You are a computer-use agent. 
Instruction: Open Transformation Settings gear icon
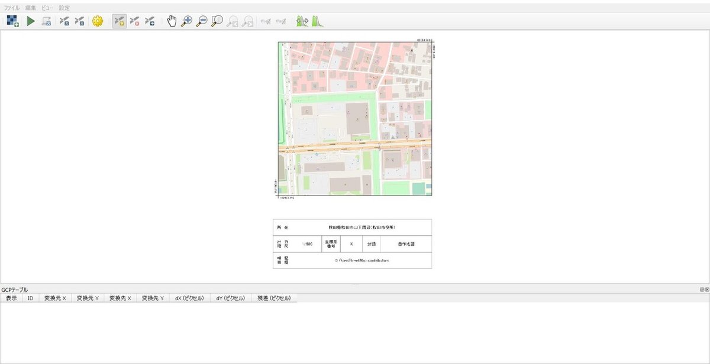point(98,21)
